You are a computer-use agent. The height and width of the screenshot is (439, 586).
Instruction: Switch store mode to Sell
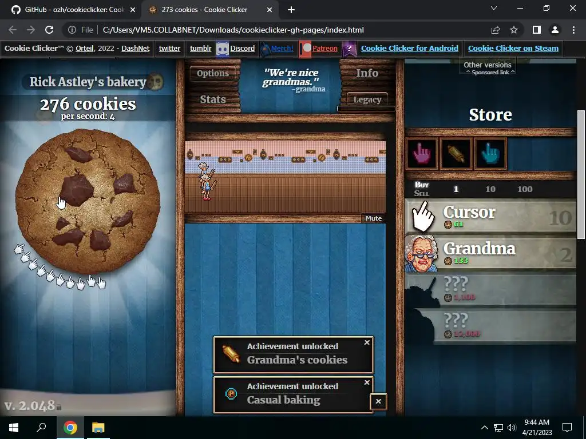pyautogui.click(x=422, y=193)
